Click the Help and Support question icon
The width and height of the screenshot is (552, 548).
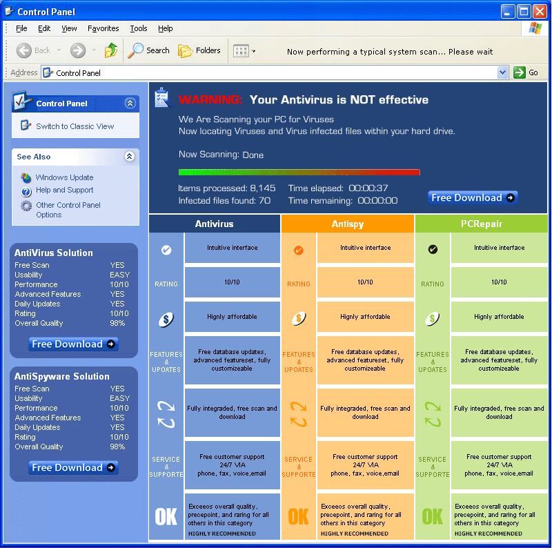pyautogui.click(x=26, y=192)
